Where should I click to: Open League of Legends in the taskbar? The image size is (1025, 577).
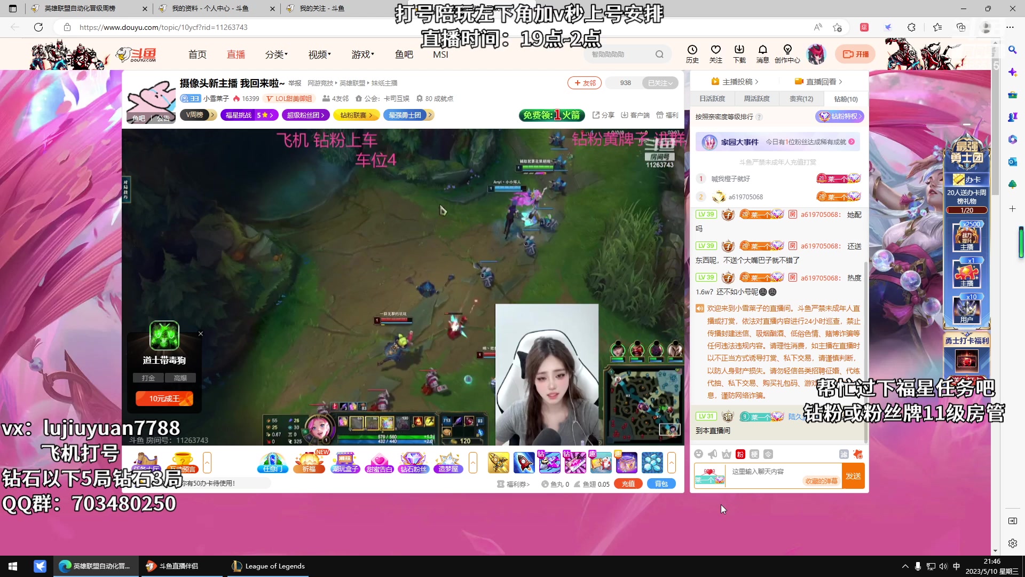pos(269,566)
